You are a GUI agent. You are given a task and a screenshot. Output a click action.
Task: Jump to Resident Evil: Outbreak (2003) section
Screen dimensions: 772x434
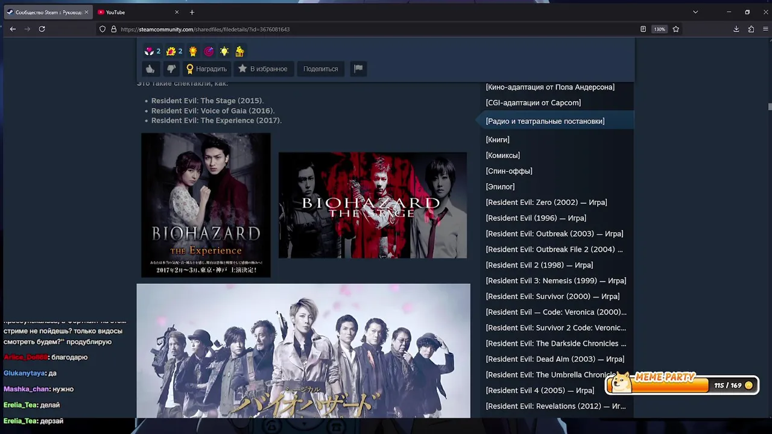[x=555, y=233]
